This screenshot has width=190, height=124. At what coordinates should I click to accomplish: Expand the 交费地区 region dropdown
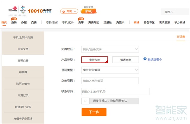tap(110, 49)
